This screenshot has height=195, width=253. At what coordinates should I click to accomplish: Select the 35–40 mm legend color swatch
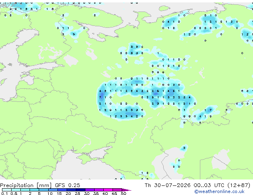point(99,190)
